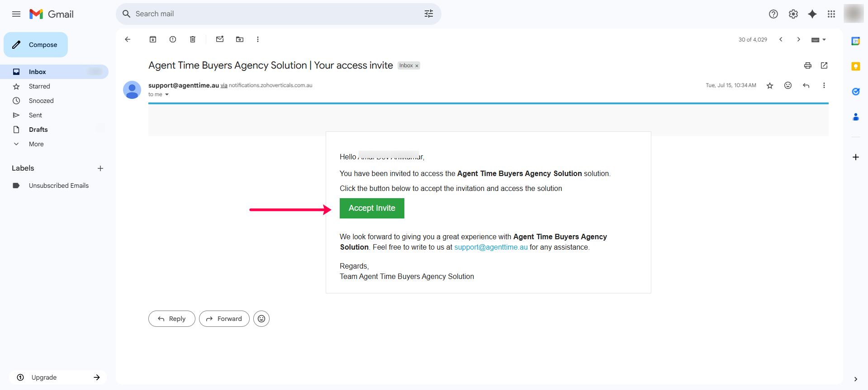Print the email using the printer icon
The width and height of the screenshot is (868, 390).
(807, 65)
